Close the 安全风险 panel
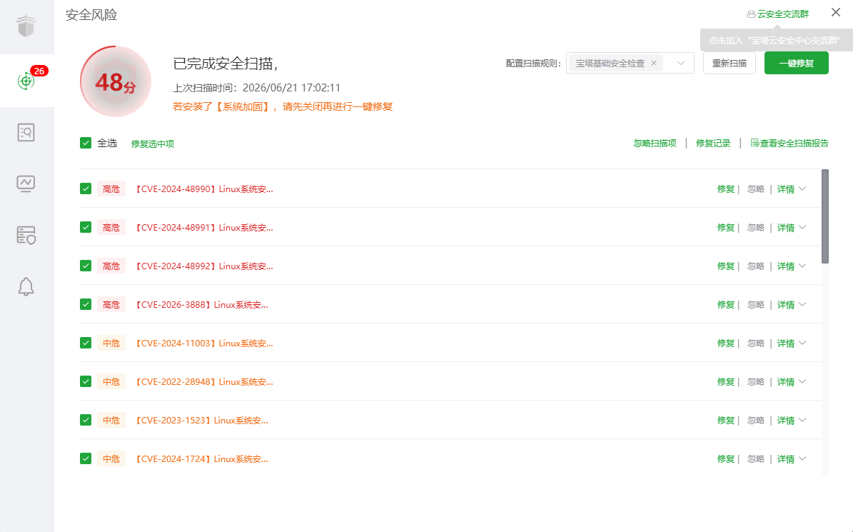Viewport: 853px width, 532px height. click(x=836, y=13)
